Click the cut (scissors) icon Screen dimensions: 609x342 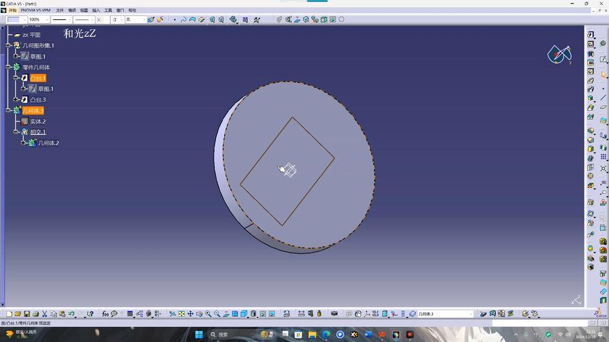click(45, 314)
